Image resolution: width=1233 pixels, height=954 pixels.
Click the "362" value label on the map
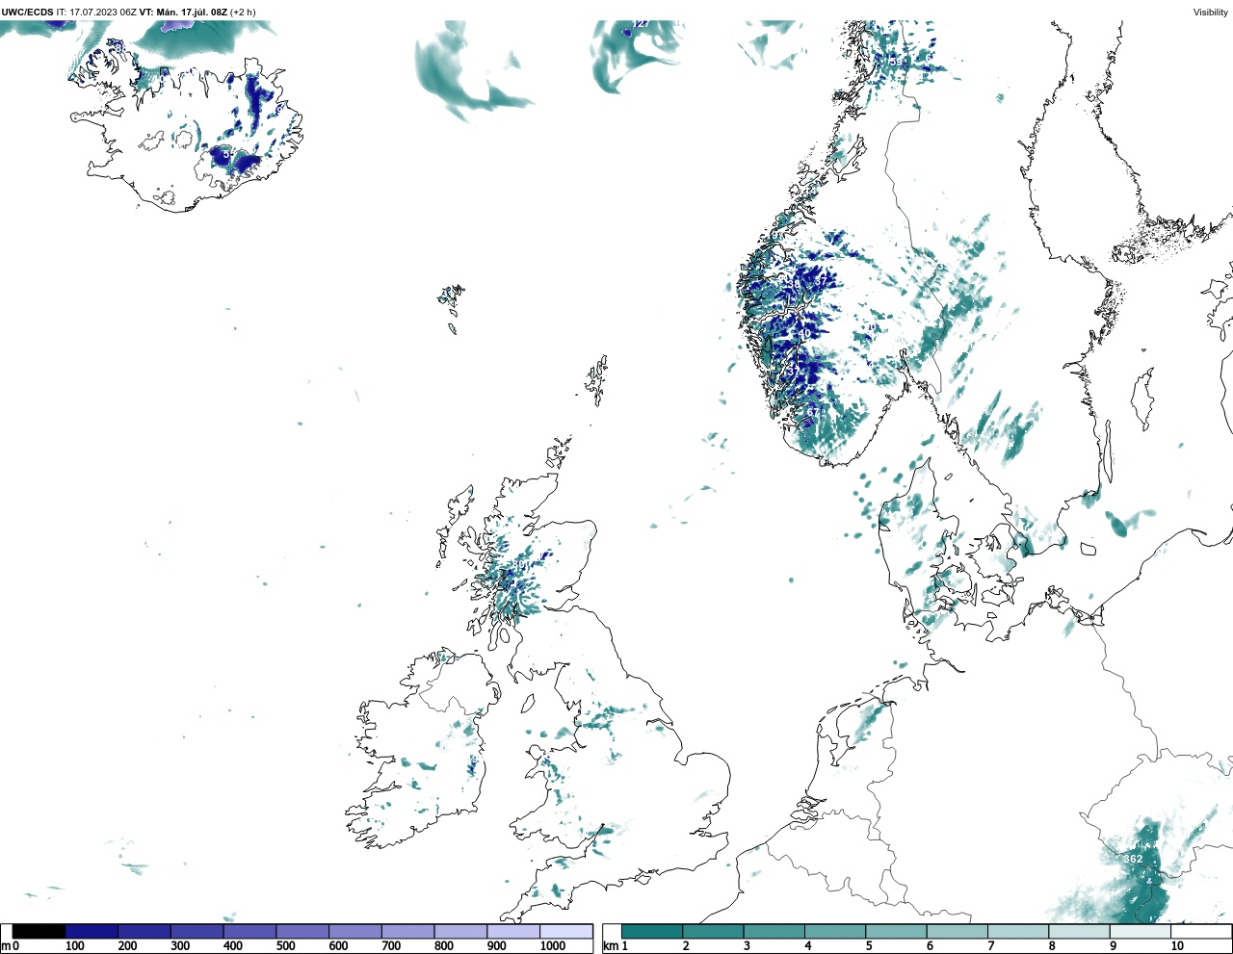pyautogui.click(x=1133, y=859)
